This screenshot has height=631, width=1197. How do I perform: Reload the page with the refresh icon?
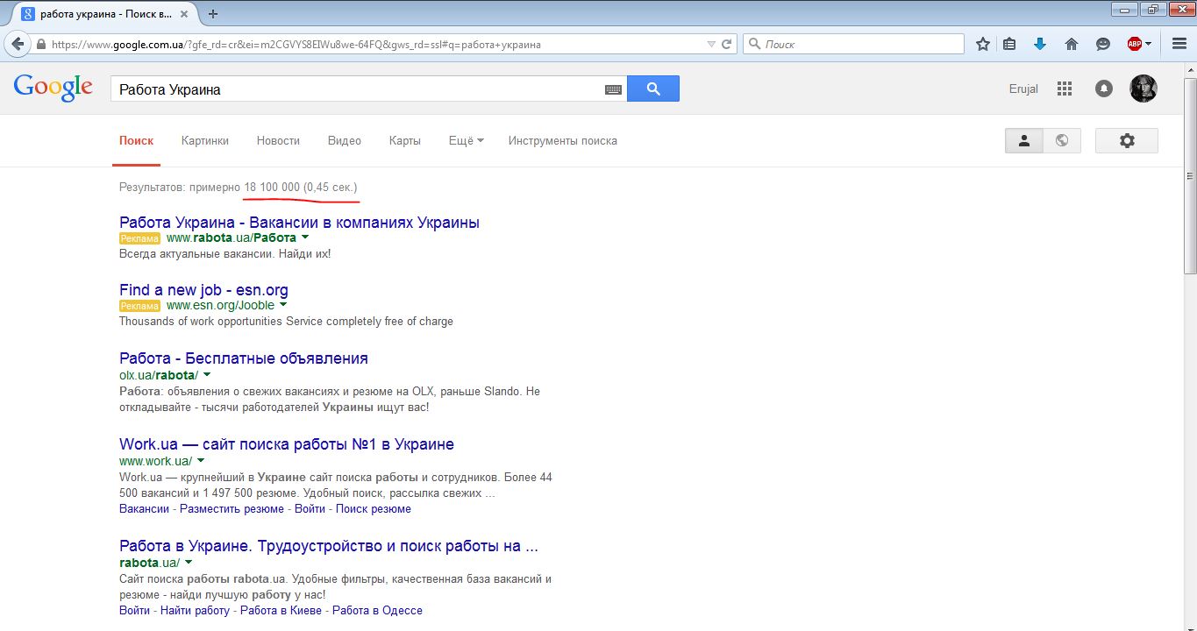[727, 44]
